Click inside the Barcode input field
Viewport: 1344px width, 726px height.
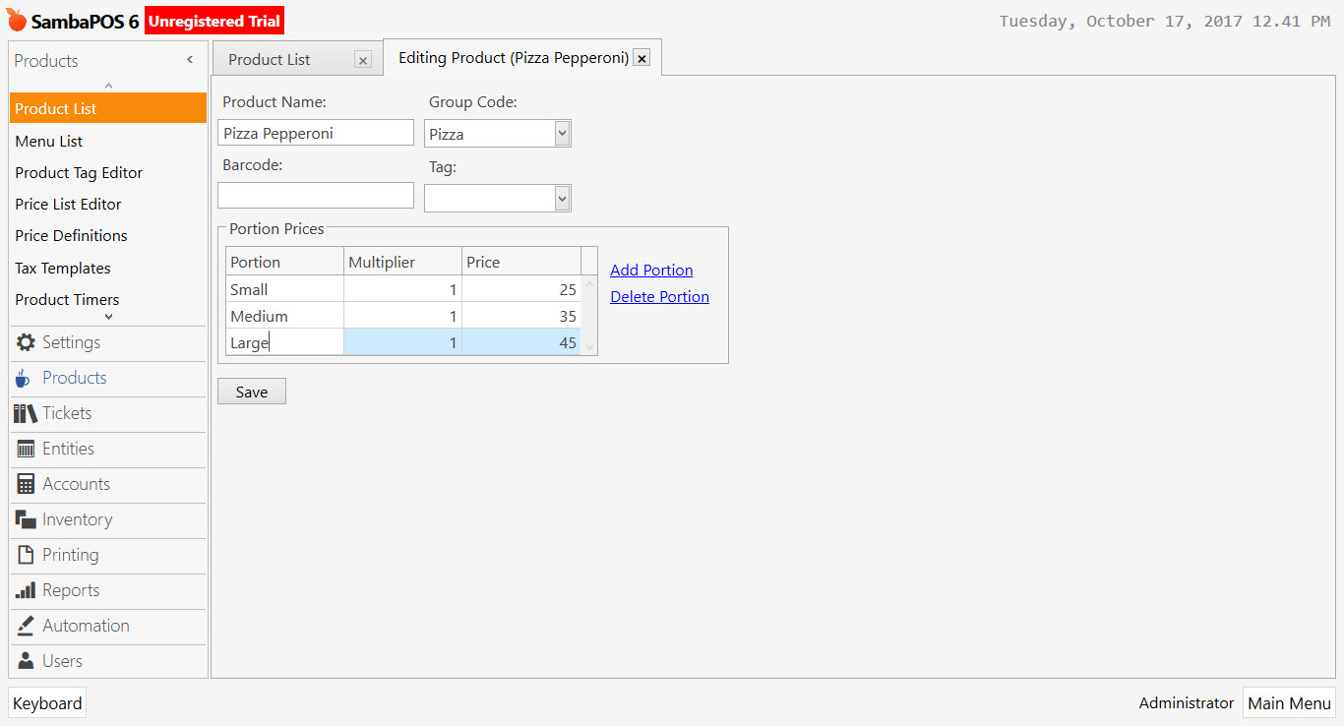[x=315, y=195]
